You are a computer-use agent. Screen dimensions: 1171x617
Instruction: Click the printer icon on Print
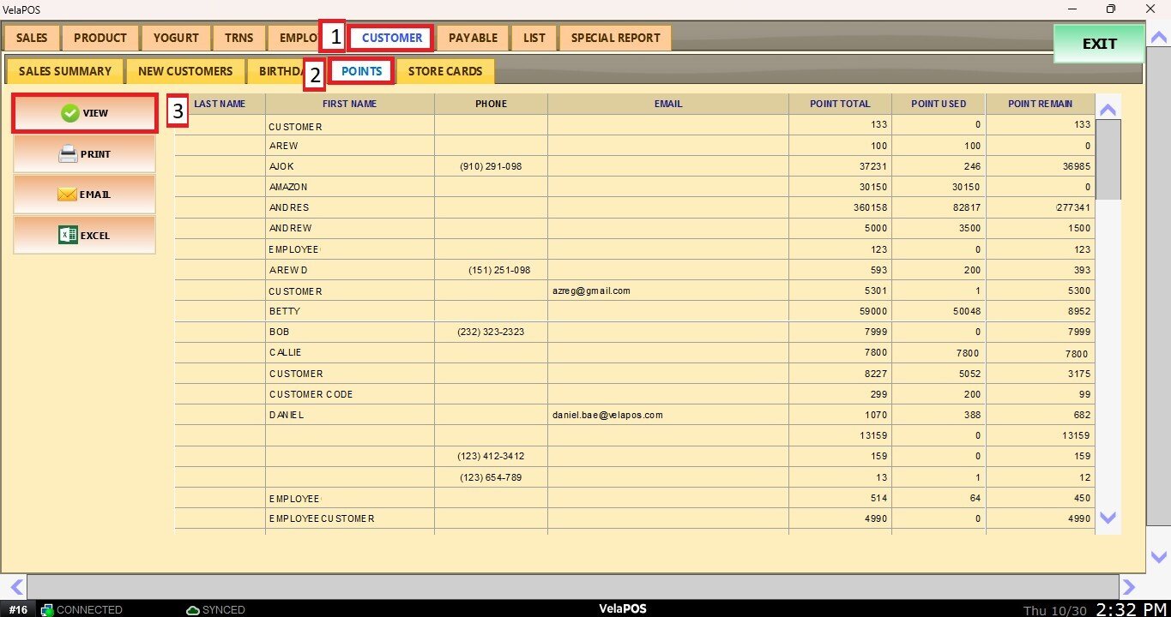[x=68, y=154]
